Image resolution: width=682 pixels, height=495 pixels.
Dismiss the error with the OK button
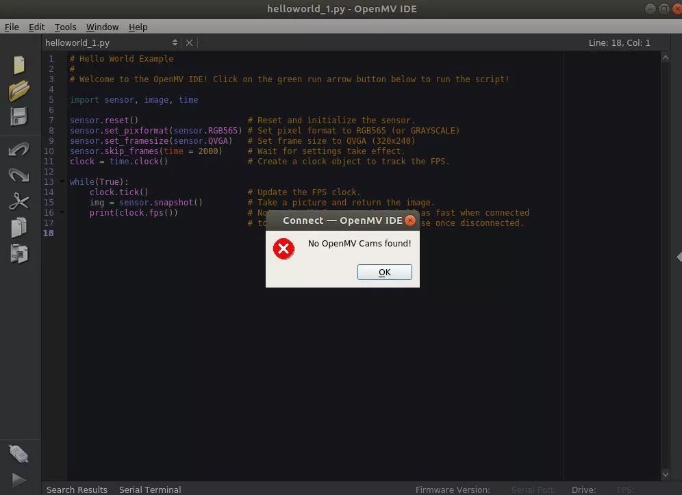(385, 272)
